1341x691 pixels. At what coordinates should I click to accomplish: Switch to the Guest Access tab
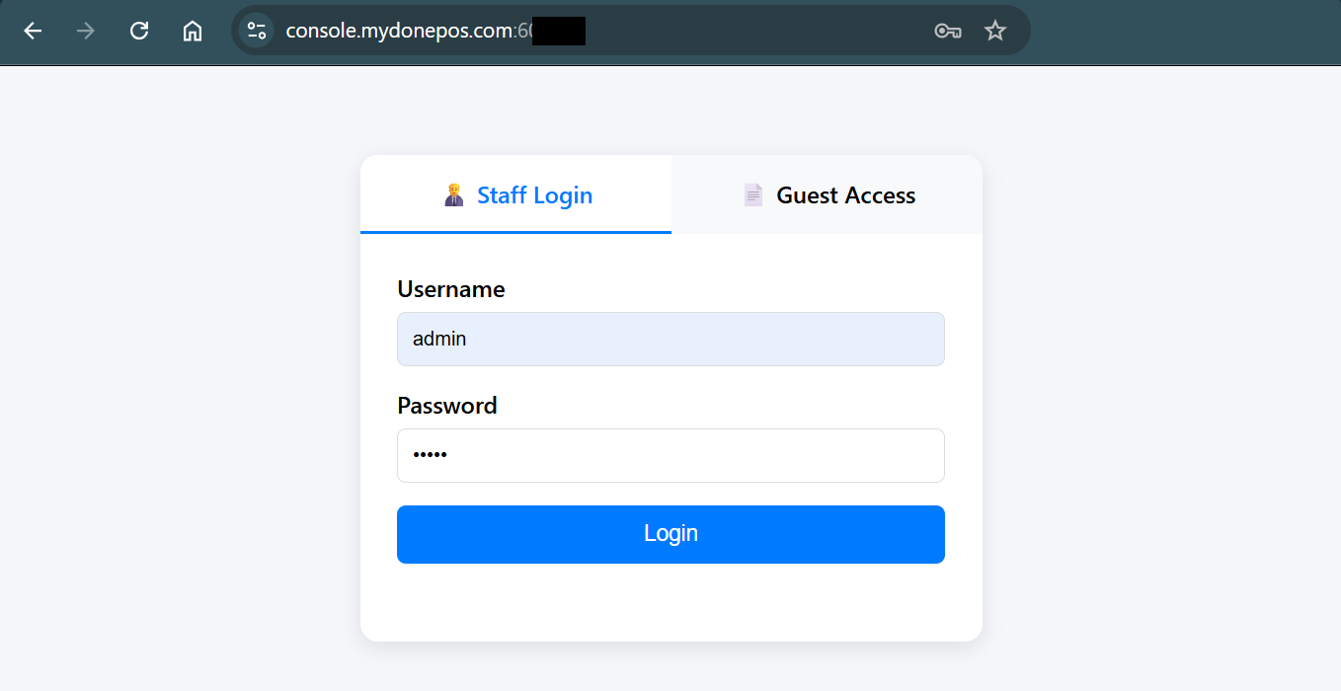[845, 195]
